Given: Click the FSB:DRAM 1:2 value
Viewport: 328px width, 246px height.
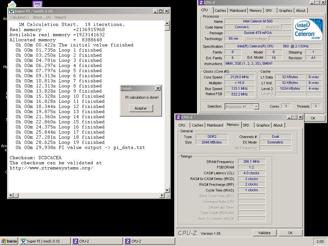Looking at the screenshot, I should pos(251,167).
